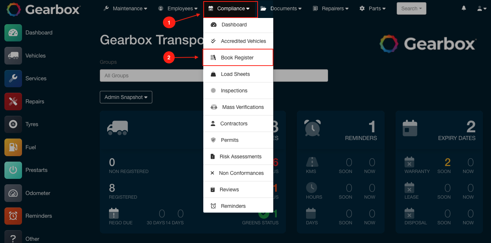Click the GREENS STATUS count
Viewport: 491px width, 243px height.
coord(275,214)
